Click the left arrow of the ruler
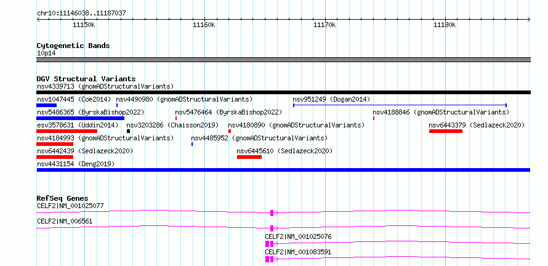This screenshot has height=266, width=548. [38, 20]
